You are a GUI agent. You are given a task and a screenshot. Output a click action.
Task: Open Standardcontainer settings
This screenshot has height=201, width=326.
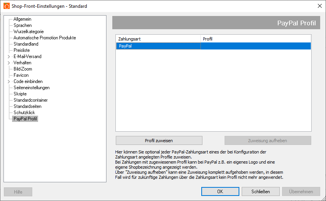pos(31,100)
